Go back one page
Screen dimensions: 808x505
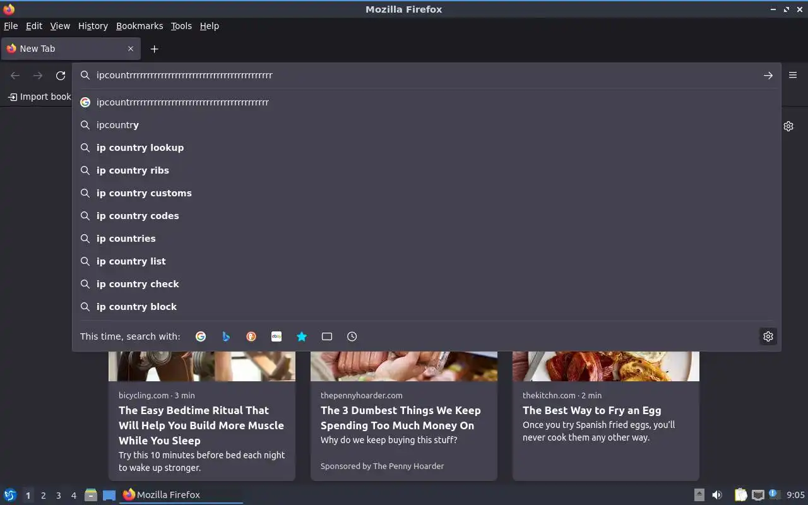point(15,76)
